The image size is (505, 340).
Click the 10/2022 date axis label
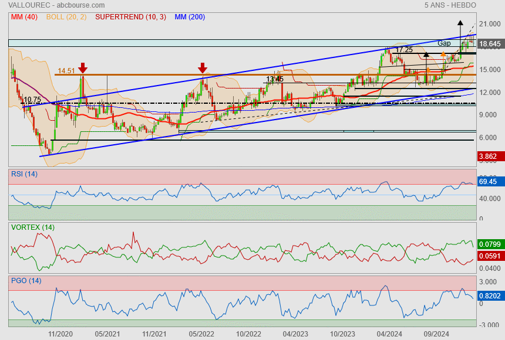coord(248,334)
